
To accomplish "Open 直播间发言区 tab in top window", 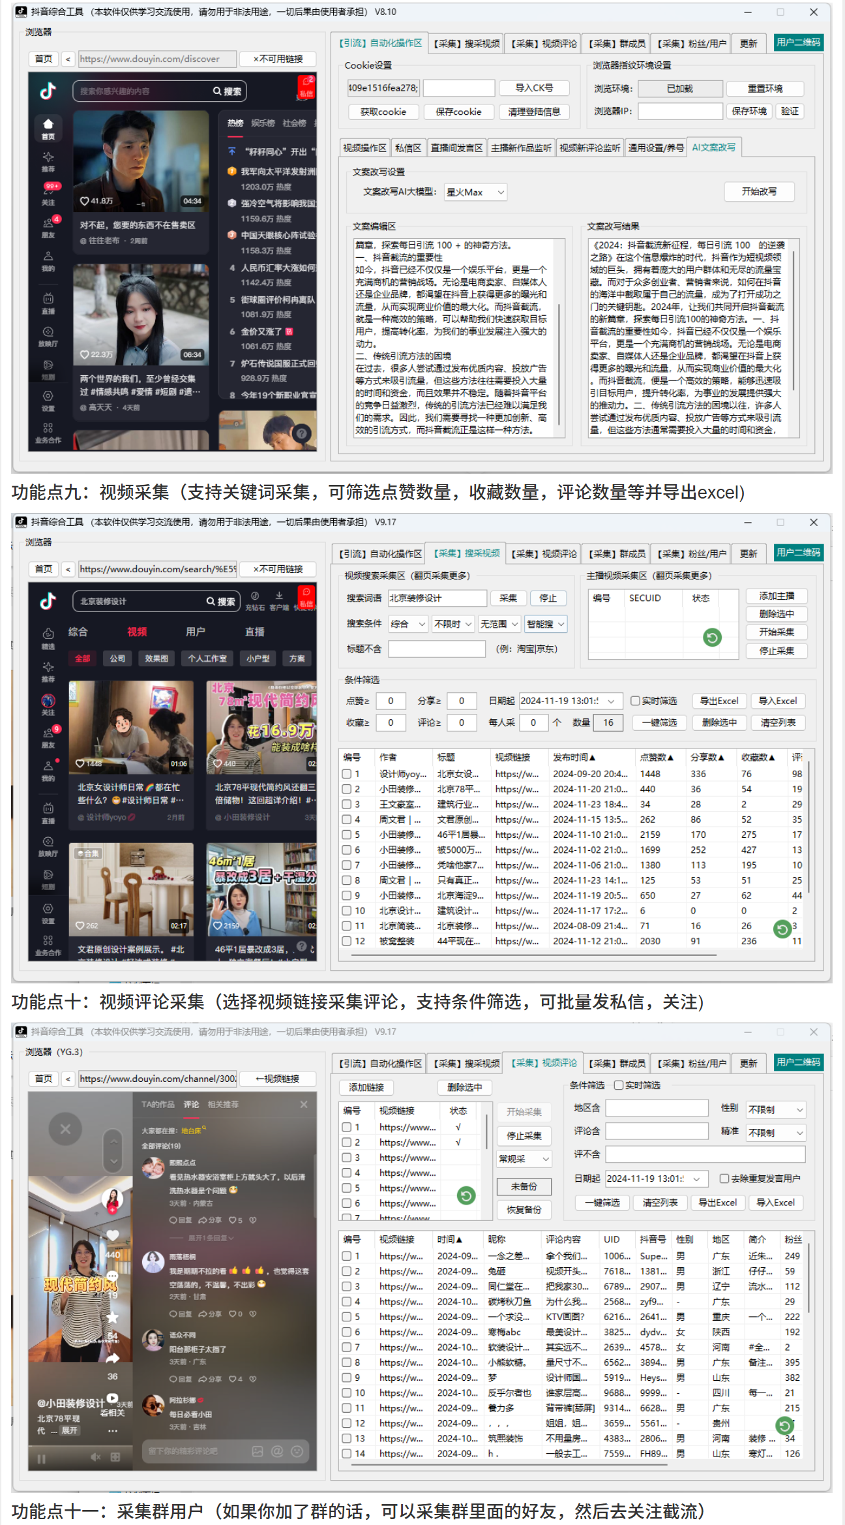I will tap(456, 148).
